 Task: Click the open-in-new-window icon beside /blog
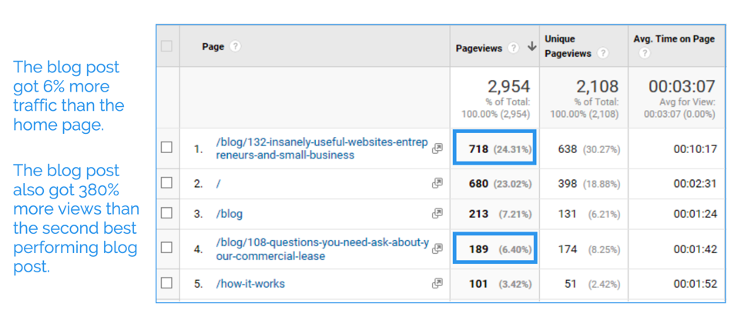[438, 213]
